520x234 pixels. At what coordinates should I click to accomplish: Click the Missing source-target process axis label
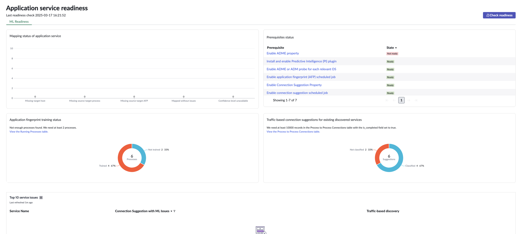coord(85,101)
